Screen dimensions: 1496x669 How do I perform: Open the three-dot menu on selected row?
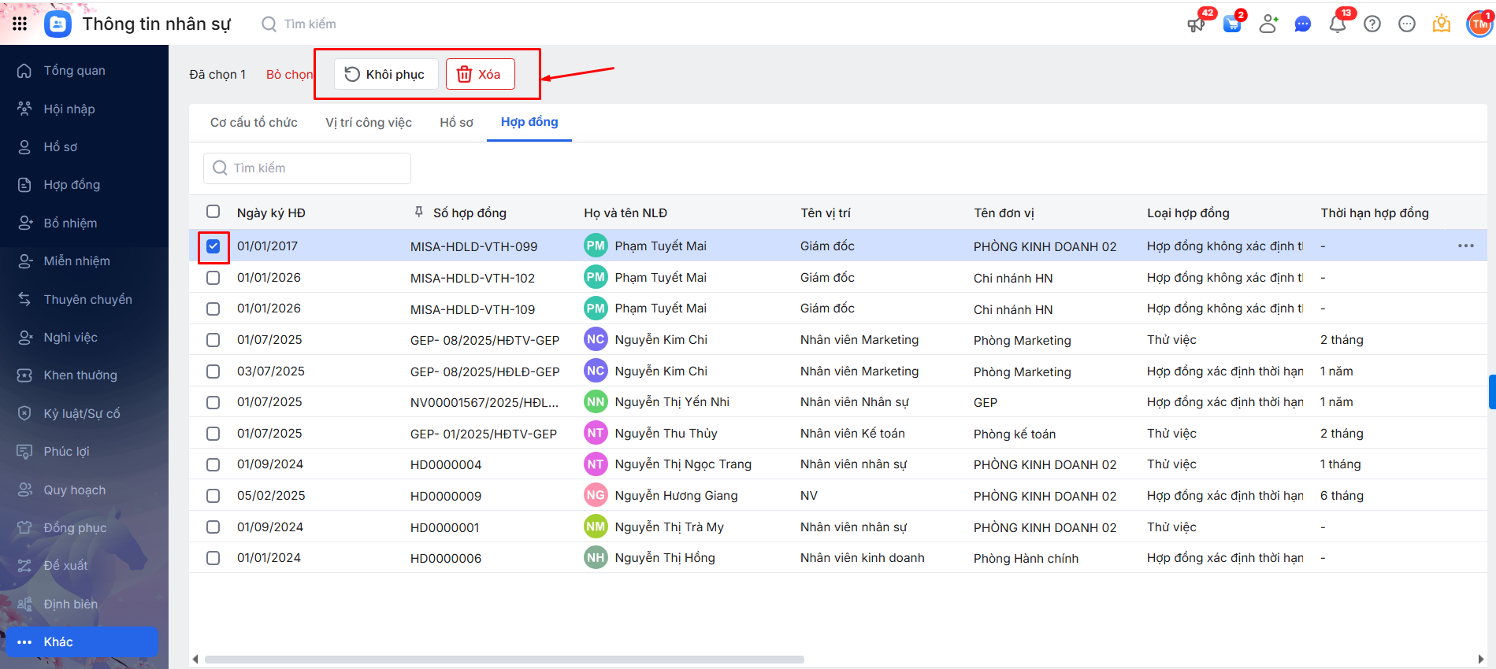(1465, 246)
